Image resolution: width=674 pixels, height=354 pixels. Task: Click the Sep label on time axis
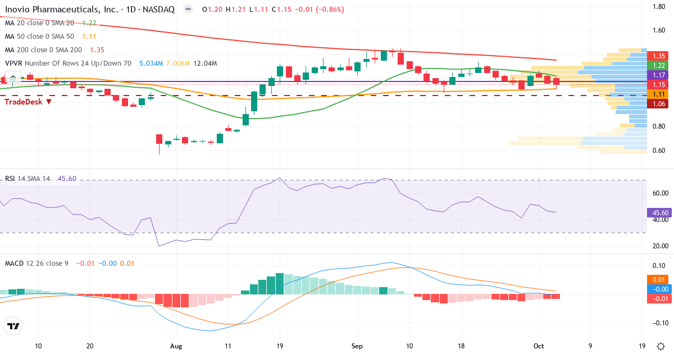click(x=357, y=346)
